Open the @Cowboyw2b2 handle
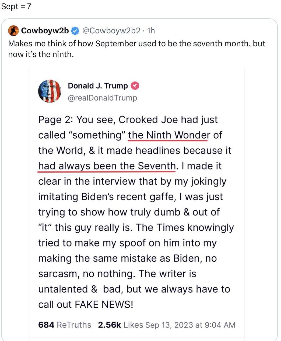This screenshot has width=281, height=341. (111, 31)
